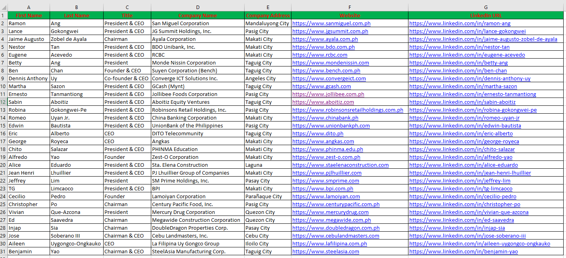Viewport: 566px width, 258px height.
Task: Select the cell 'Lhuillier'
Action: pyautogui.click(x=77, y=173)
